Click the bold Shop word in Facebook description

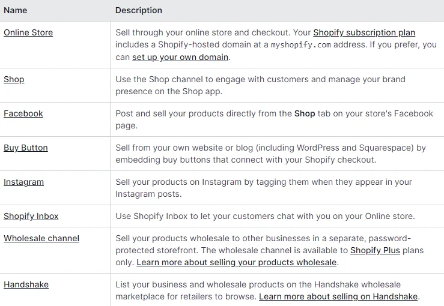pos(305,113)
